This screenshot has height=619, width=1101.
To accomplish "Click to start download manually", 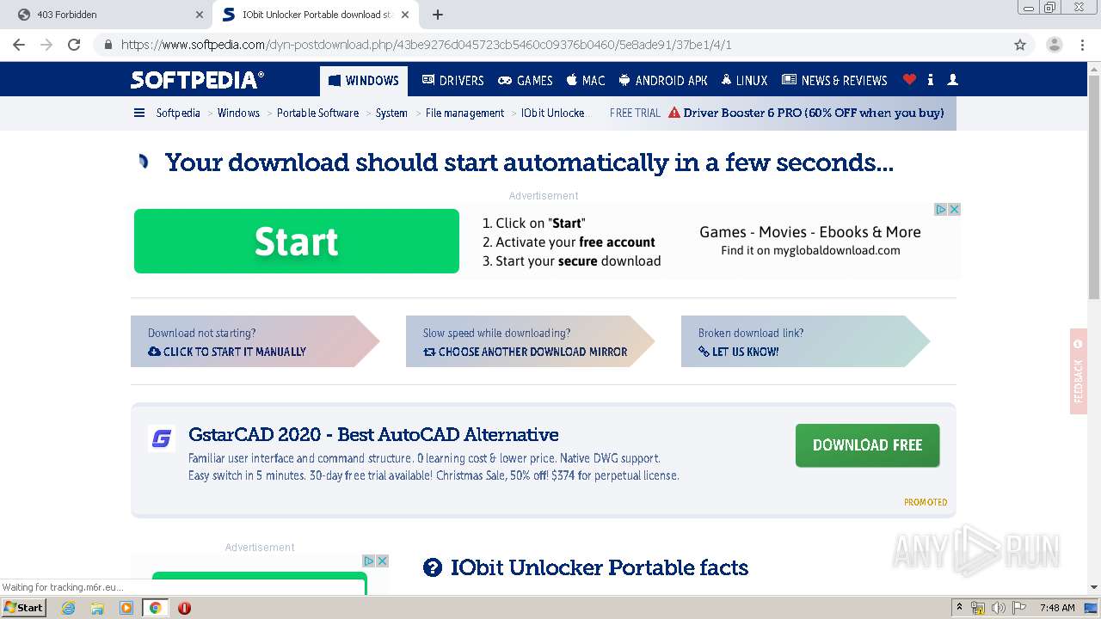I will 227,352.
